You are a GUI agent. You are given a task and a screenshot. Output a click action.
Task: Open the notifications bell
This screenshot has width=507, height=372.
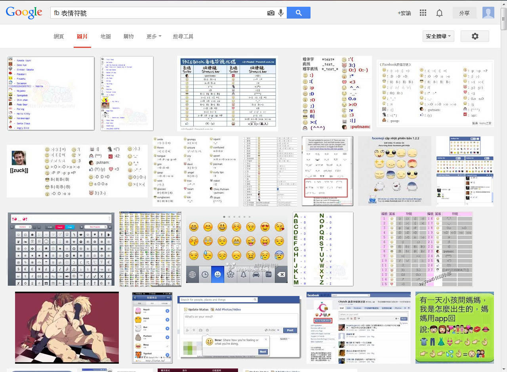pyautogui.click(x=439, y=13)
